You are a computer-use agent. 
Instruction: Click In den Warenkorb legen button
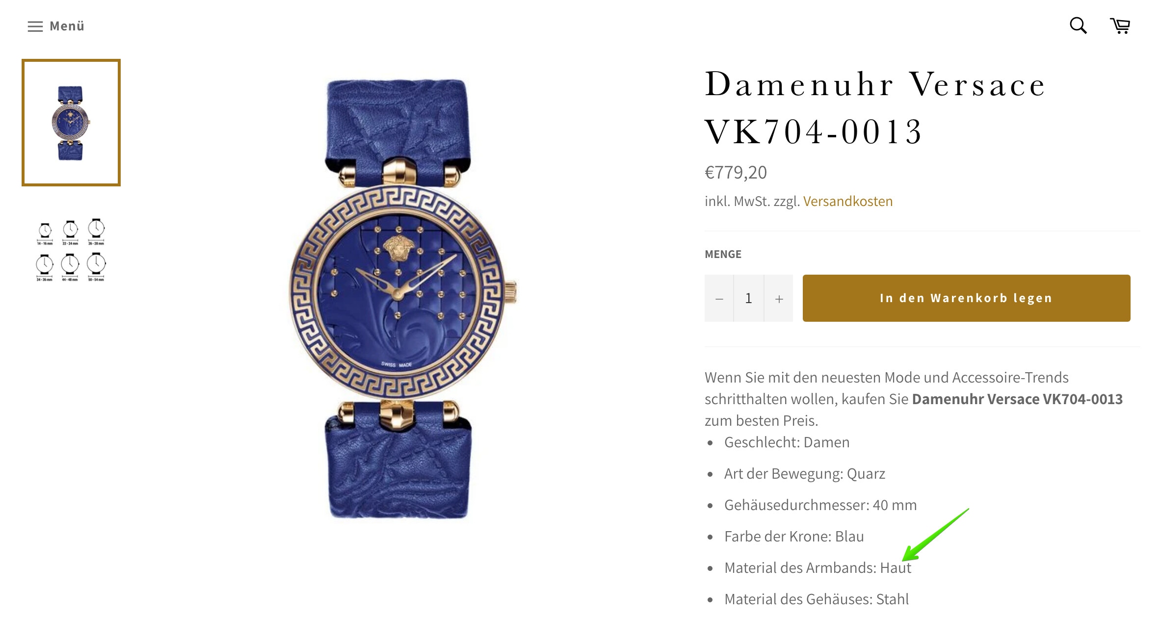[966, 298]
